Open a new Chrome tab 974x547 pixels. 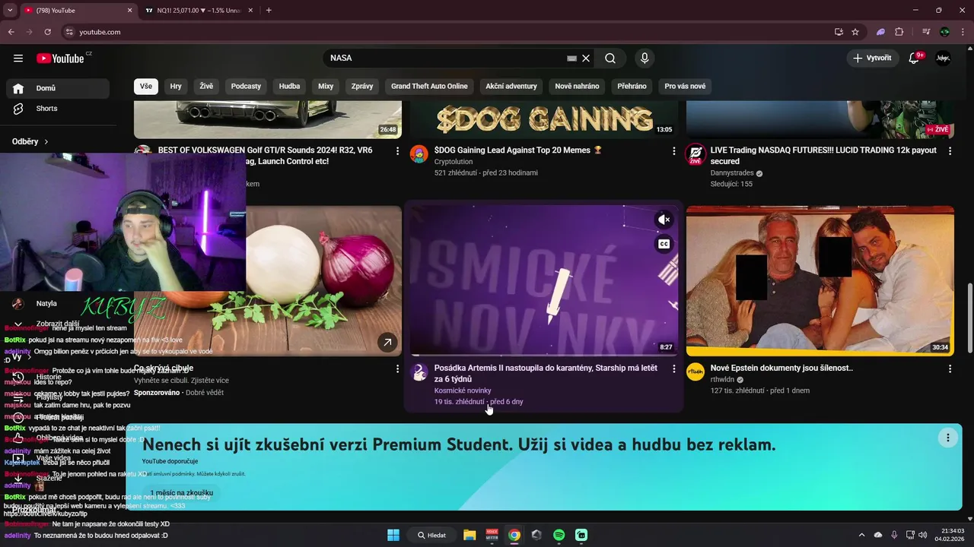point(269,11)
